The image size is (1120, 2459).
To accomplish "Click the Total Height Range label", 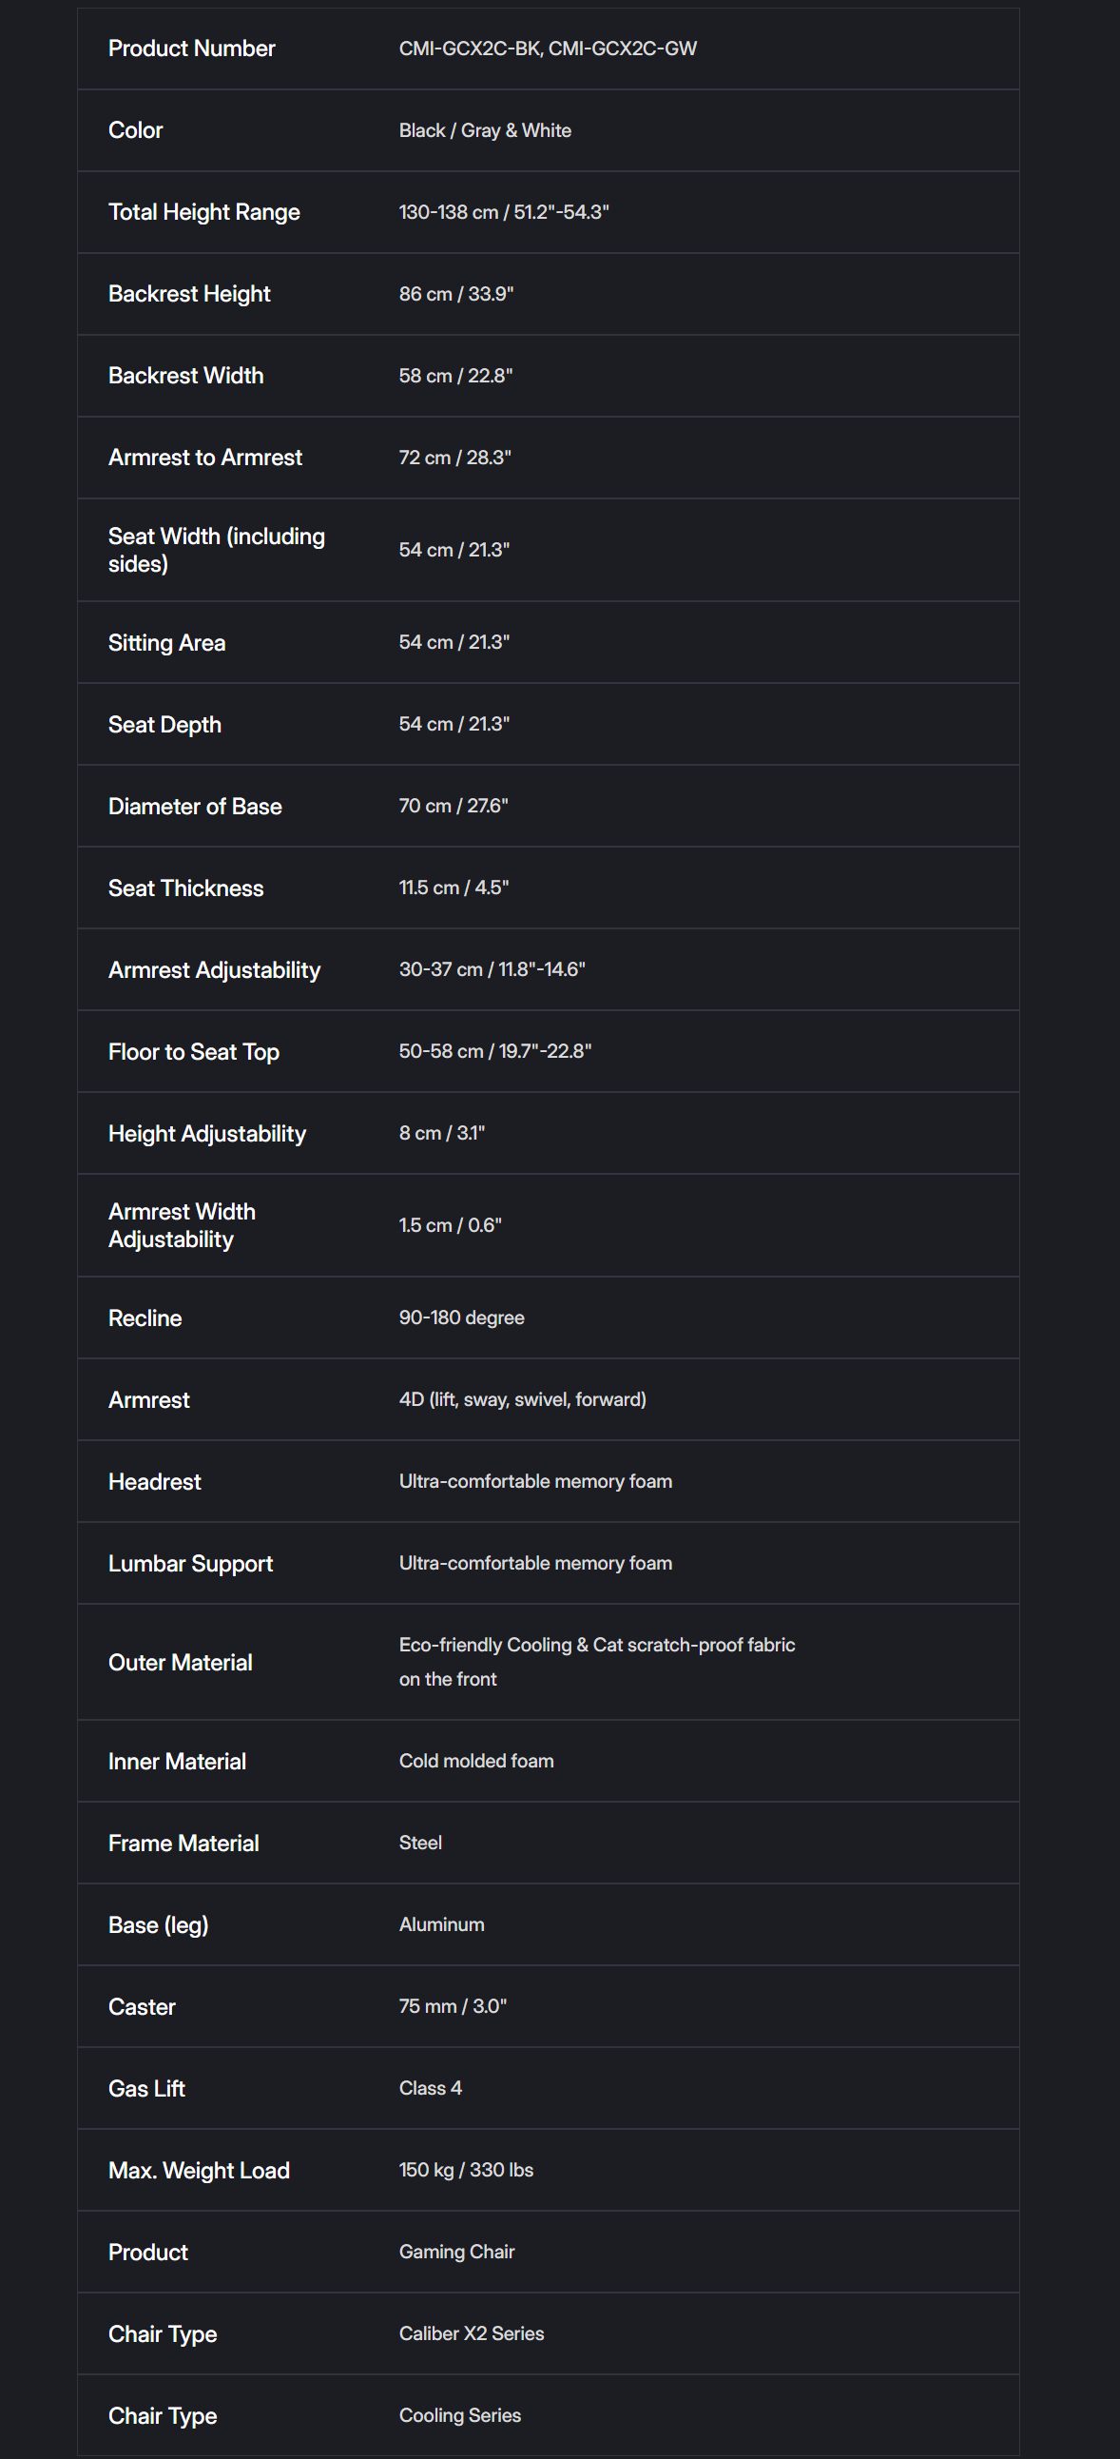I will 203,212.
